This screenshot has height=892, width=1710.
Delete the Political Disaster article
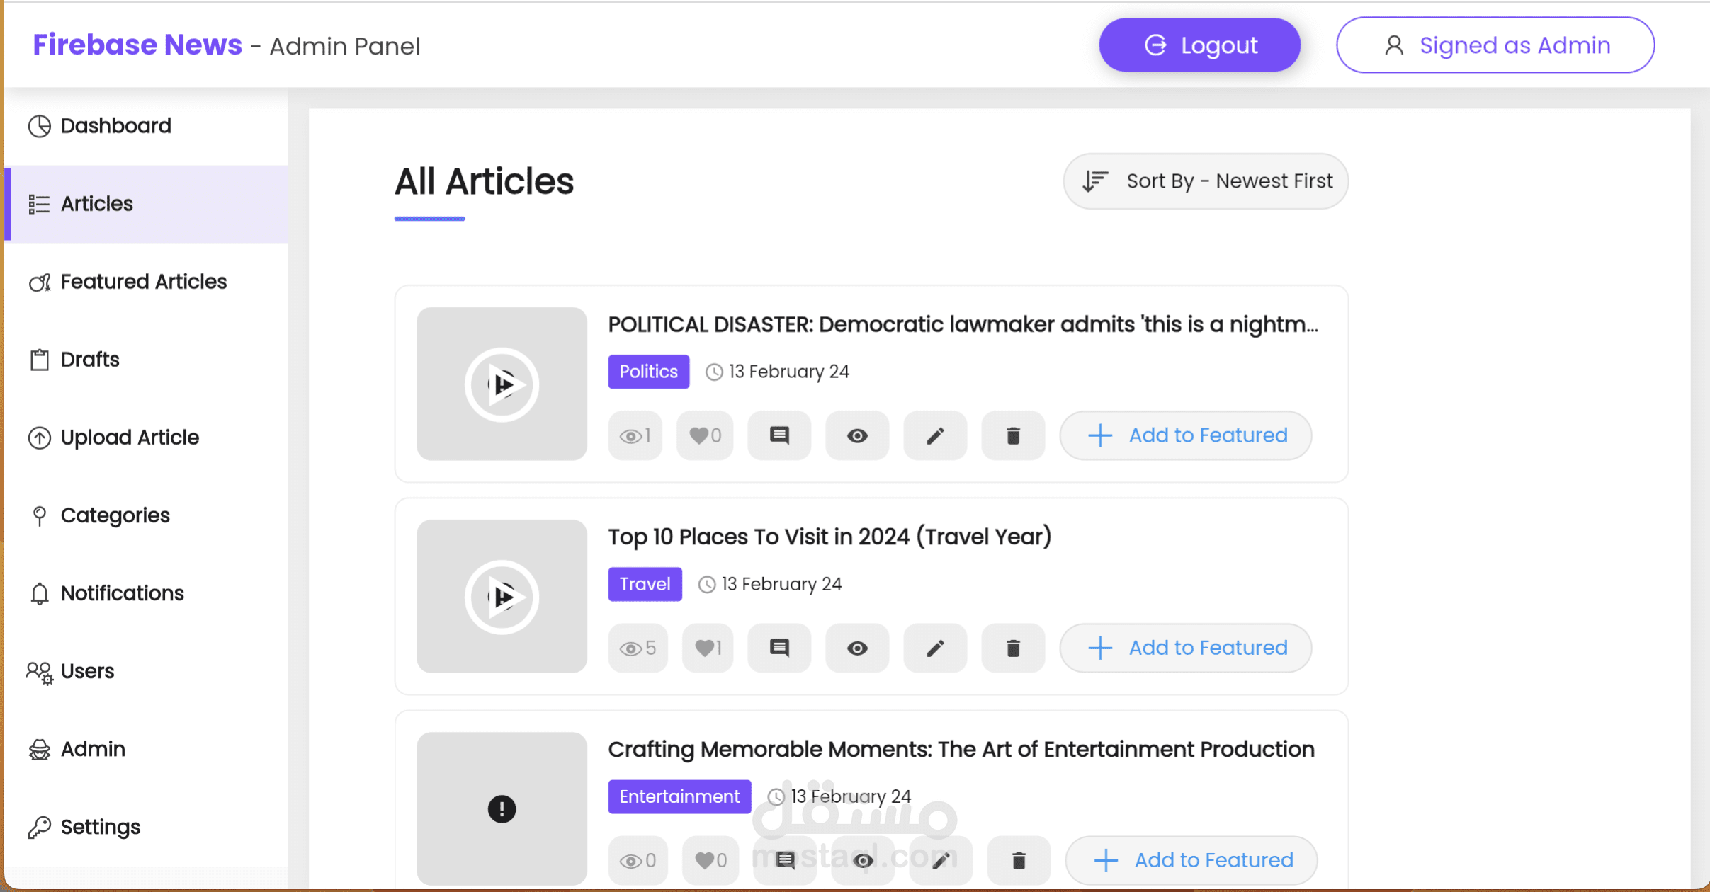click(x=1013, y=435)
